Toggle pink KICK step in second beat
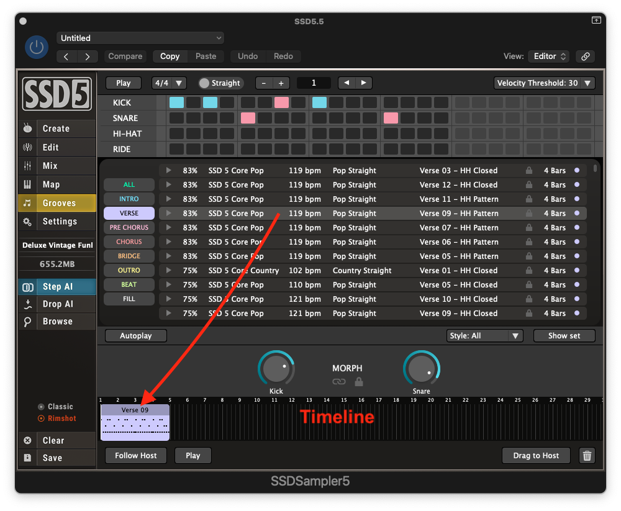This screenshot has height=511, width=621. click(x=281, y=102)
